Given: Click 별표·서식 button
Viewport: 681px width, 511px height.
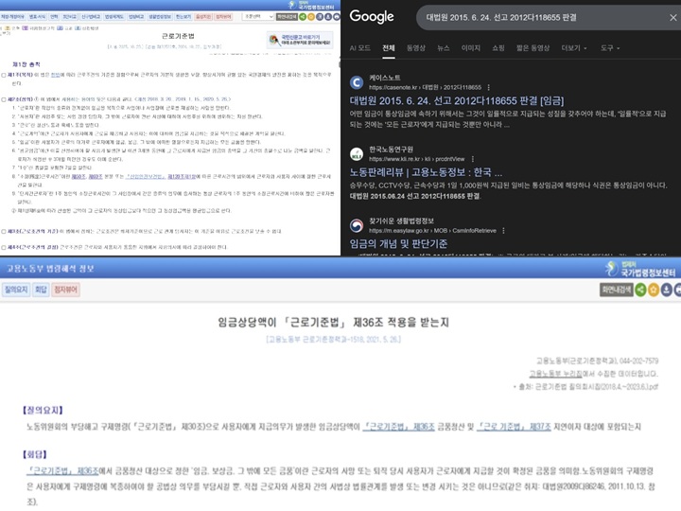Looking at the screenshot, I should (x=37, y=16).
